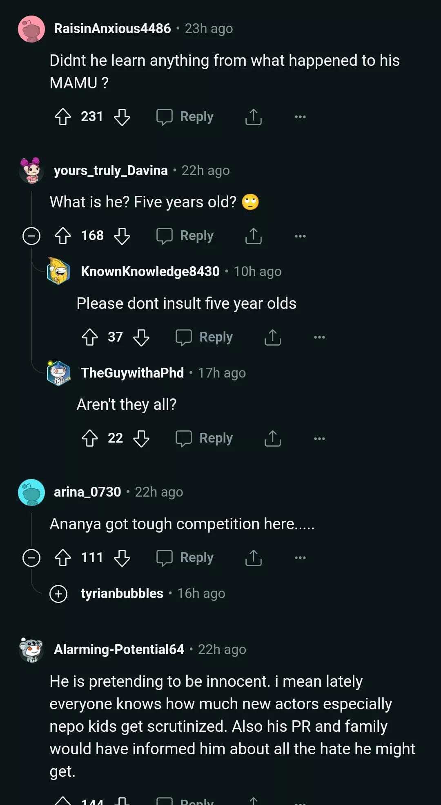Expand tyrianbubbles' collapsed reply
Image resolution: width=441 pixels, height=805 pixels.
coord(58,594)
